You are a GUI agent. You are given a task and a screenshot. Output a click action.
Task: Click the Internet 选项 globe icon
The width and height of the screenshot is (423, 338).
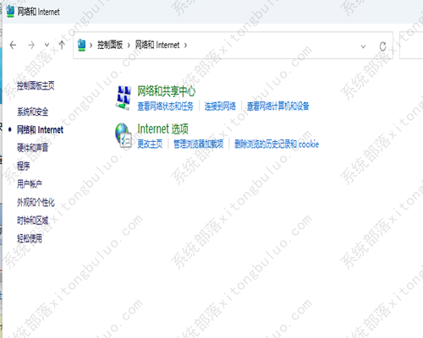pos(124,135)
